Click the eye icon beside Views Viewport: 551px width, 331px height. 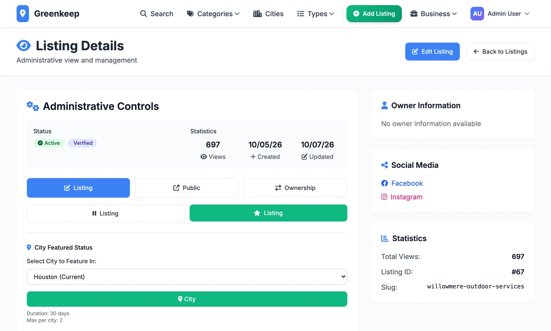coord(204,157)
